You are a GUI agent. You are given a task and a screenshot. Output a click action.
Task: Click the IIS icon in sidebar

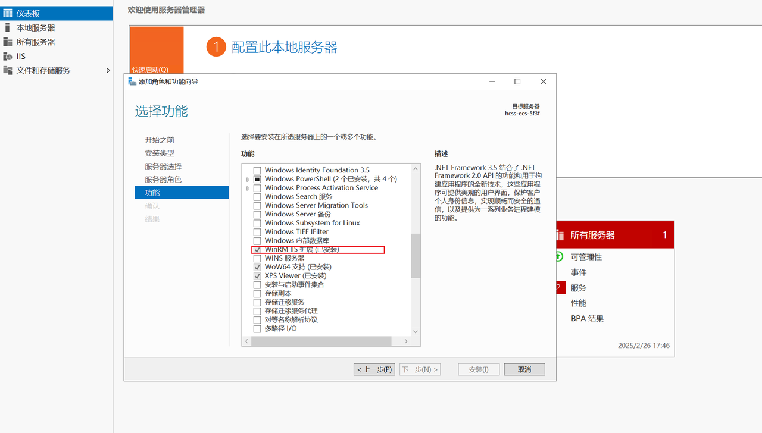pyautogui.click(x=8, y=56)
